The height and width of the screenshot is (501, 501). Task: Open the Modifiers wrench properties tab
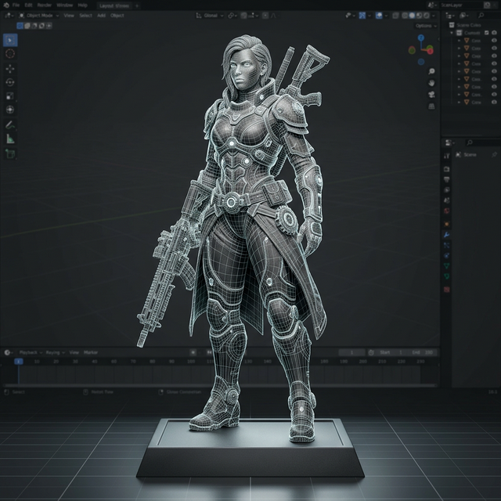447,235
